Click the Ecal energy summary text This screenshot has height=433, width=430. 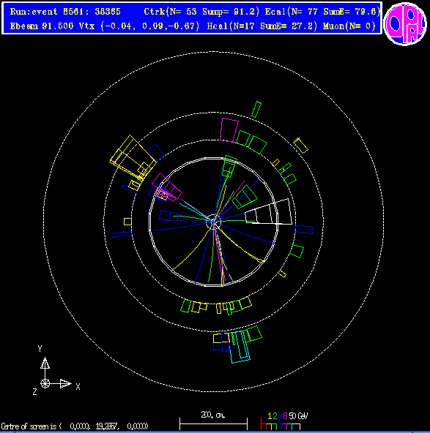click(322, 12)
